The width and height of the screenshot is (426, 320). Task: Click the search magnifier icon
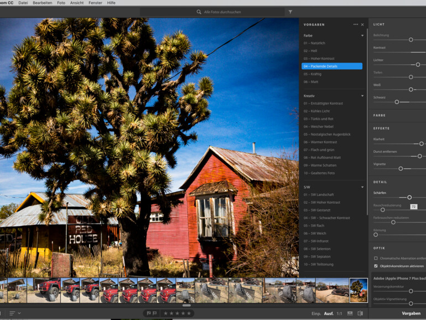tap(199, 12)
